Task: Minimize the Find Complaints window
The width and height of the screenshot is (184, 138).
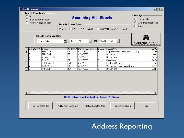Action: tap(155, 9)
